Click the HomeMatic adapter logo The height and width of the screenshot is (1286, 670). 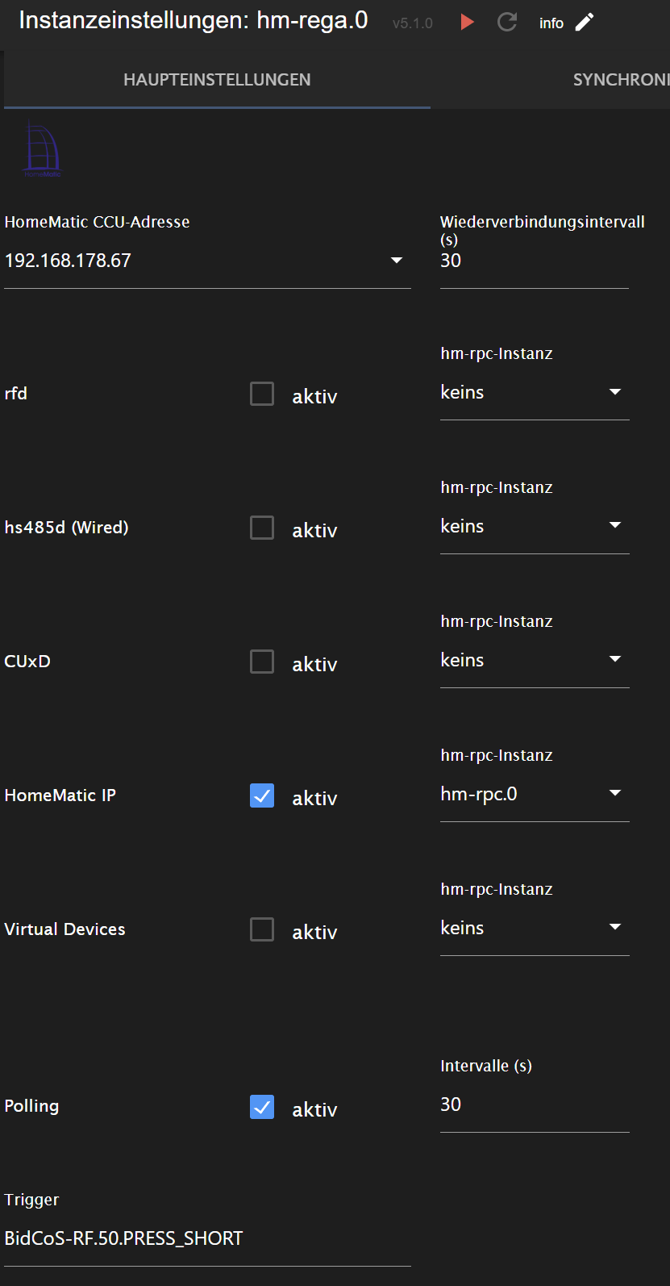(42, 148)
